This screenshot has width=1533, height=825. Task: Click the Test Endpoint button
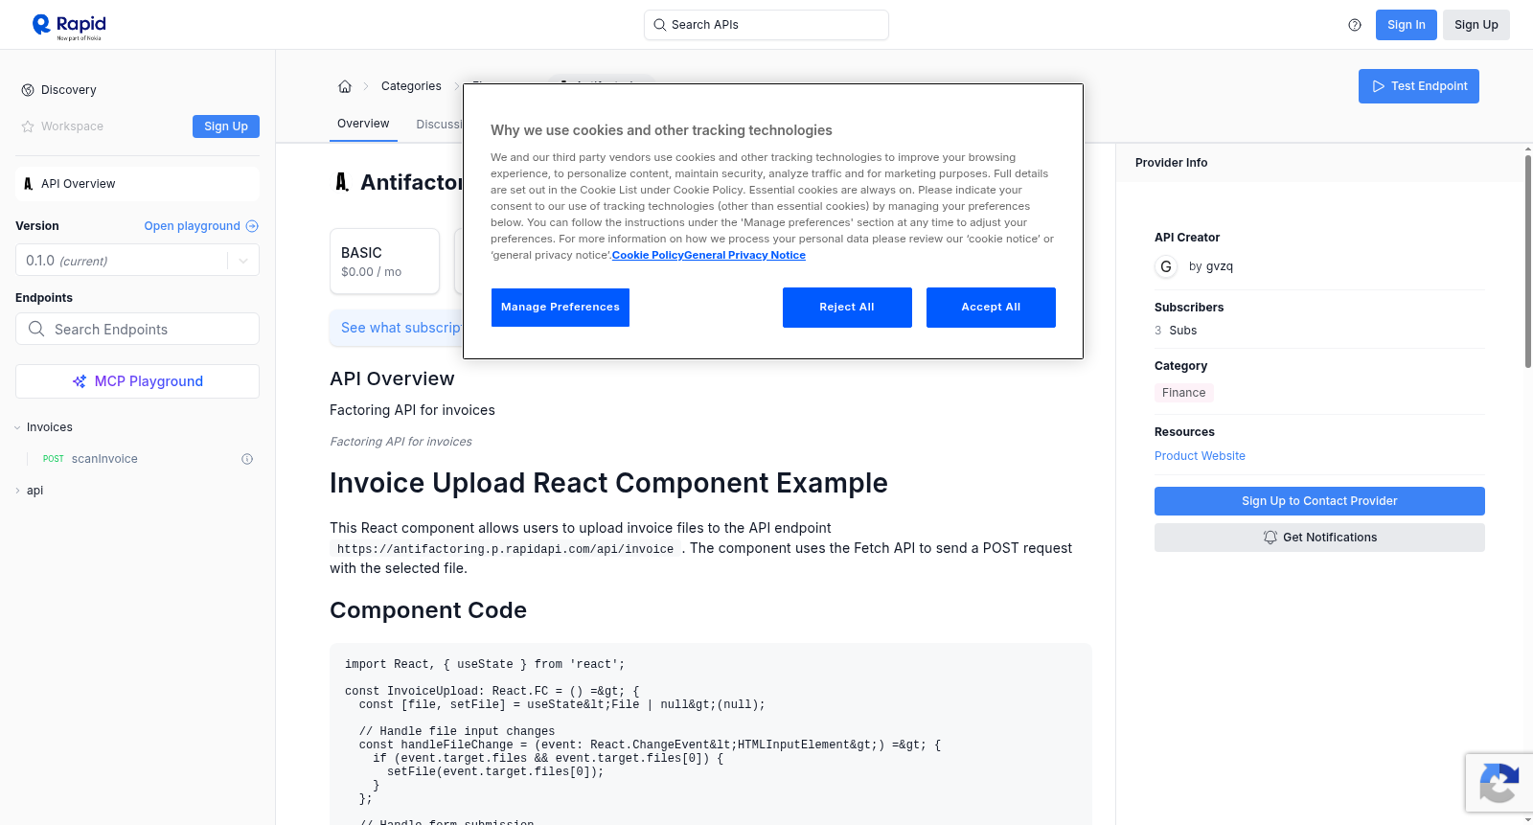tap(1418, 86)
